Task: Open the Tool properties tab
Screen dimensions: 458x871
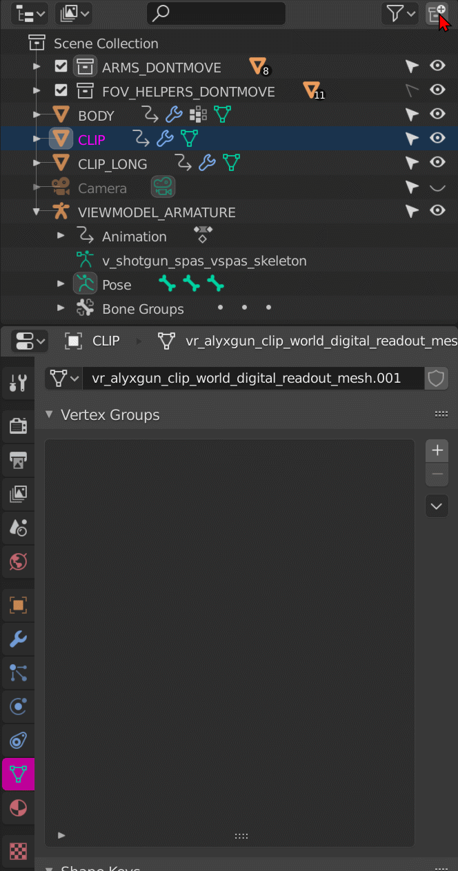Action: coord(18,383)
